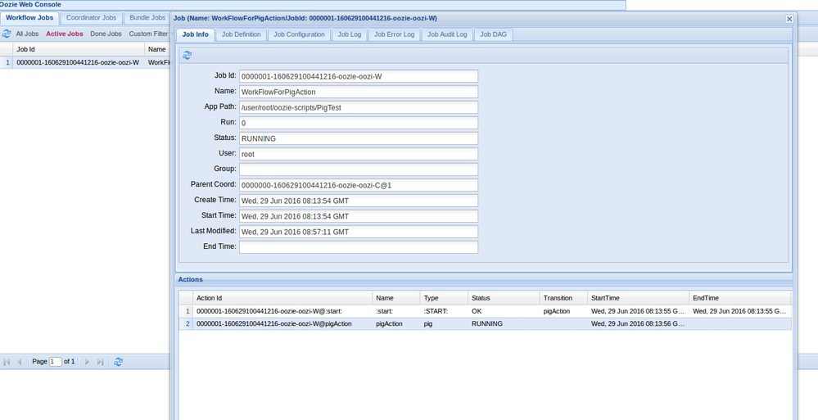This screenshot has height=420, width=818.
Task: Open the Job Configuration tab
Action: pos(300,34)
